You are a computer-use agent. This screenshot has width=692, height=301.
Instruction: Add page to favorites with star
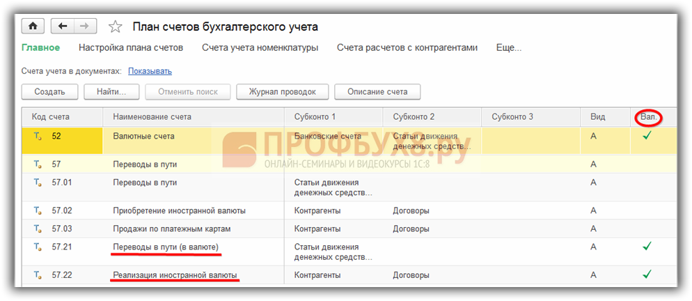click(115, 26)
